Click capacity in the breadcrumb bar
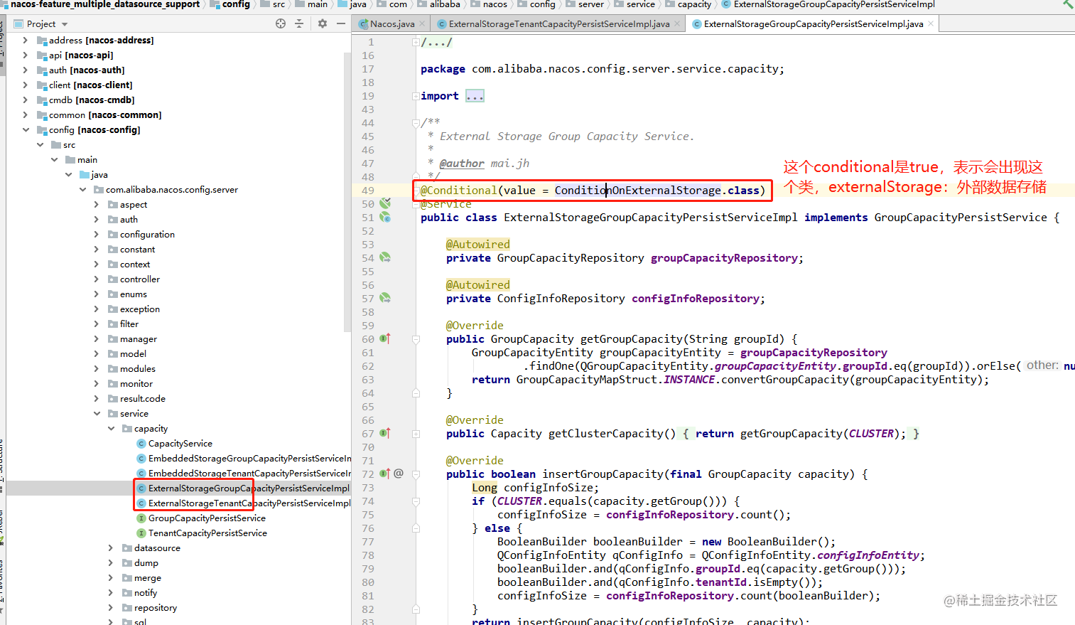This screenshot has width=1075, height=625. (694, 4)
